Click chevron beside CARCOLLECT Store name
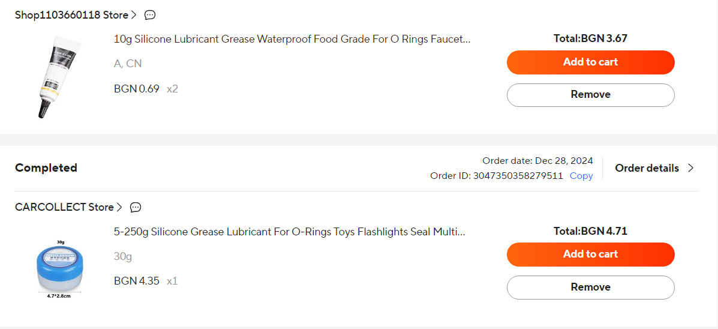 pyautogui.click(x=119, y=207)
